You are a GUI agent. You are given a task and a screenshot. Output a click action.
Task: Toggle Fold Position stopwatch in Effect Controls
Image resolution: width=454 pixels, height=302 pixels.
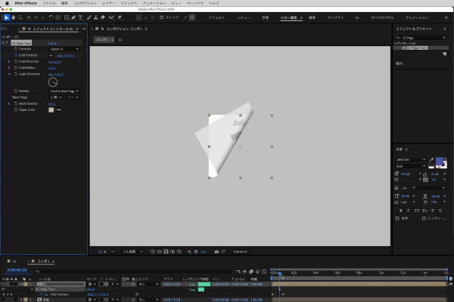pos(16,55)
